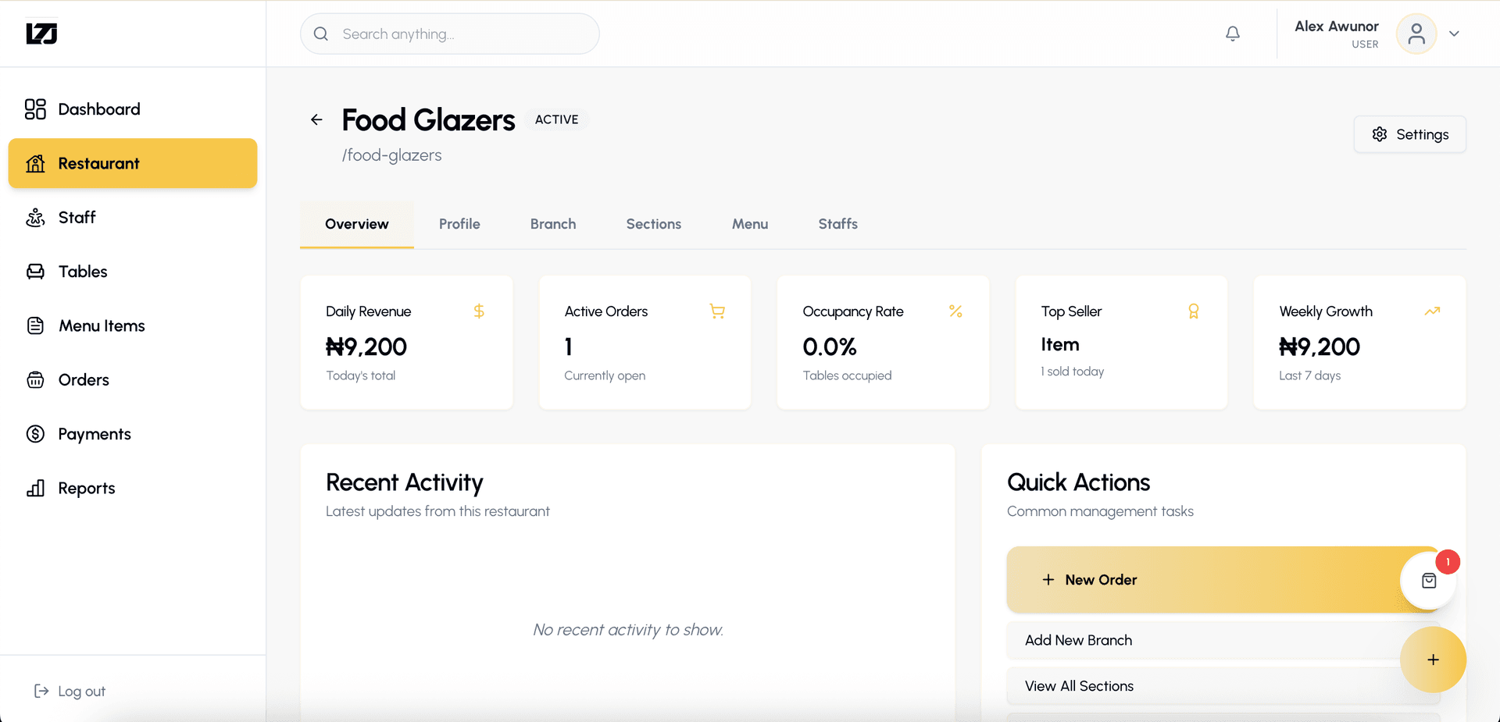Click the ACTIVE status badge
The height and width of the screenshot is (722, 1500).
[x=556, y=119]
